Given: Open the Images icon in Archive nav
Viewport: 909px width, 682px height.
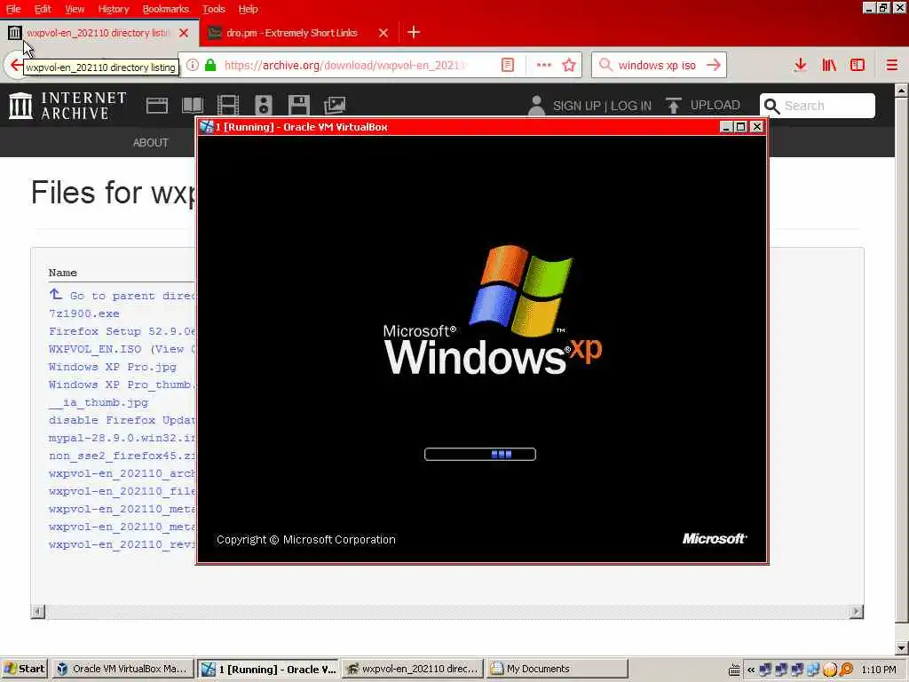Looking at the screenshot, I should pos(335,106).
